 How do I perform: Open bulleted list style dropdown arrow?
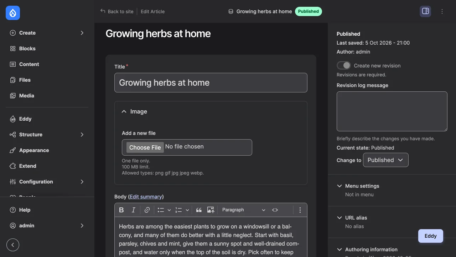point(169,210)
